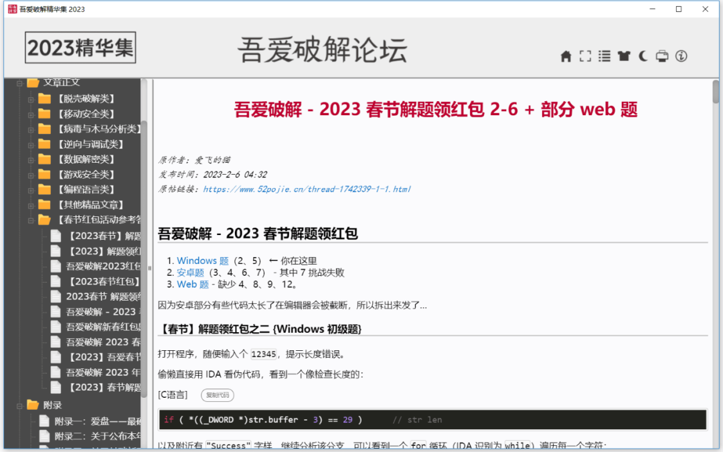Click folder icon of 【逆向与调试类】

tap(44, 144)
